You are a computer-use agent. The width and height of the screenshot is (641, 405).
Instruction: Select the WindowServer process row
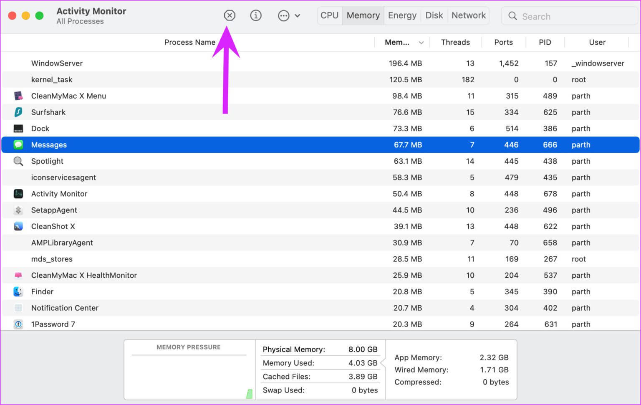(x=320, y=63)
